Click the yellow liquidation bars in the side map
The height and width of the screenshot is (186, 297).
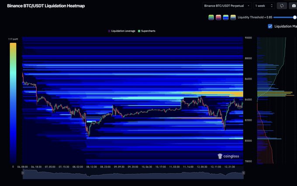(275, 93)
